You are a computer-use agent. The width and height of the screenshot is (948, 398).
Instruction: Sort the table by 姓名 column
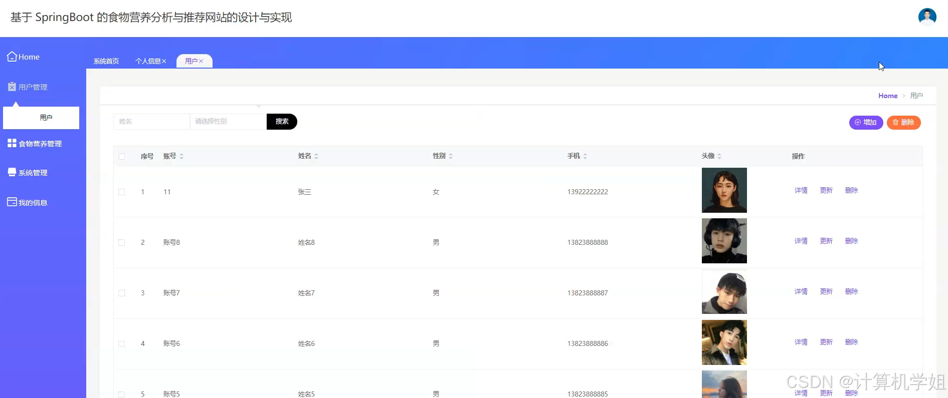[316, 156]
